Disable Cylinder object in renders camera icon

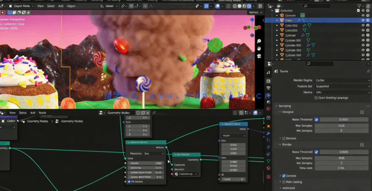coord(368,35)
